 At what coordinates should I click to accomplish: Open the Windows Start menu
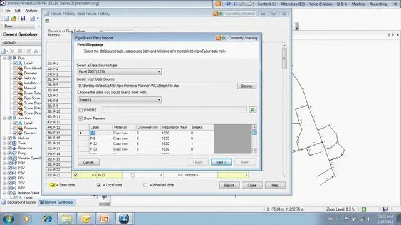pos(8,219)
